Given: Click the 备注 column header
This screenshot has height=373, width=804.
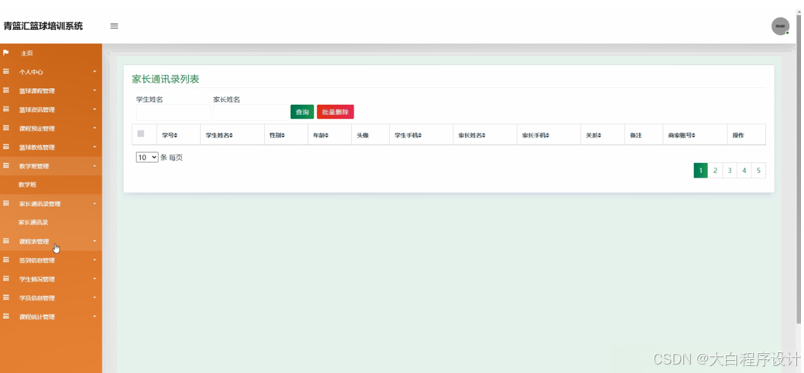Looking at the screenshot, I should [636, 136].
